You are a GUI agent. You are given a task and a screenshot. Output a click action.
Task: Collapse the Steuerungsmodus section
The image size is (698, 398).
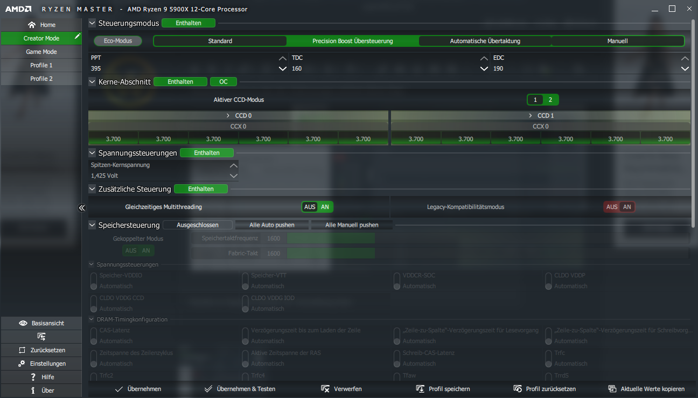pos(92,23)
